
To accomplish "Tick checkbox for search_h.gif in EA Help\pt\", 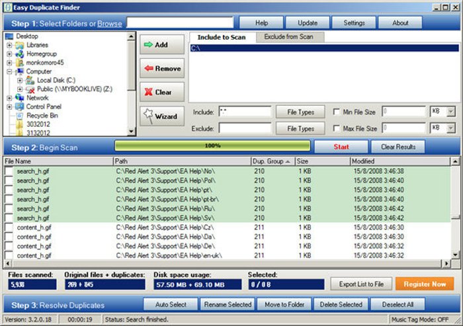I will coord(9,190).
